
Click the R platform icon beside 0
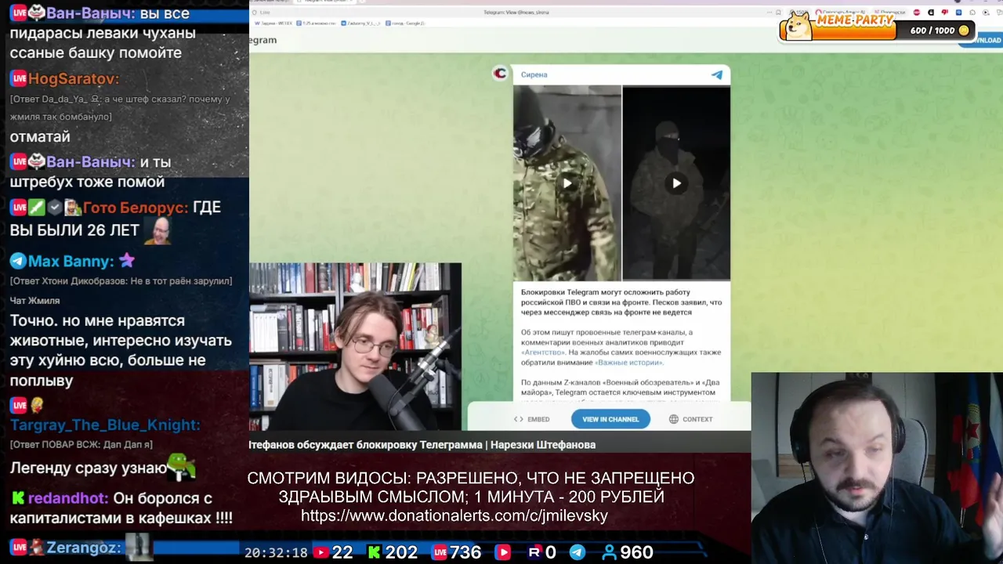[x=534, y=552]
